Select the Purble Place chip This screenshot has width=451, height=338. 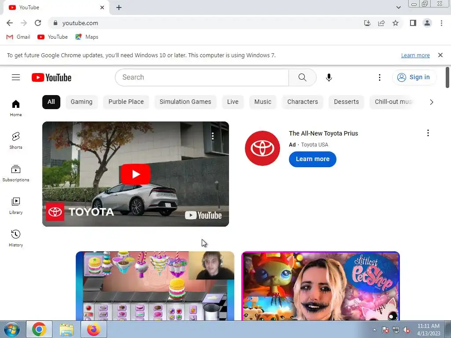click(126, 102)
